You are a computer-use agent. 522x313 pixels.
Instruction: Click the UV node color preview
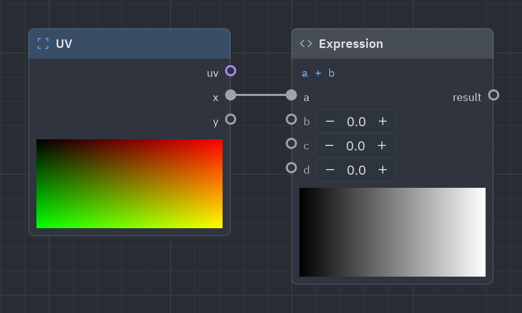129,184
